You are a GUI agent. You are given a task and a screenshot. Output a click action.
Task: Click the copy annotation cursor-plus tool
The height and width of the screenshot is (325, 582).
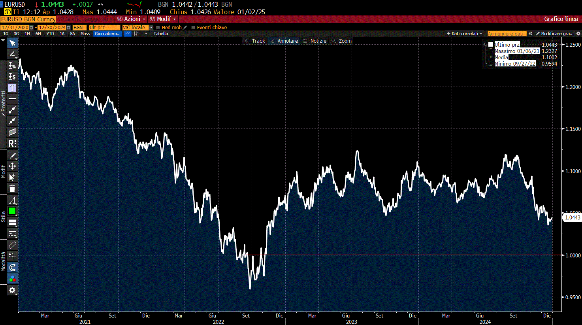tap(12, 177)
